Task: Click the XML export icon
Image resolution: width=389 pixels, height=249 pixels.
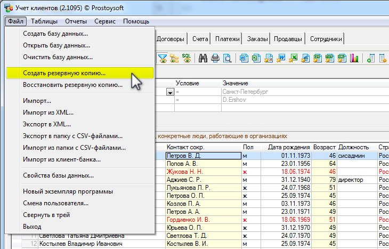Action: click(342, 58)
